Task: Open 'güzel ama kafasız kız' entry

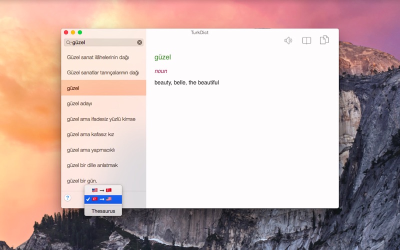Action: (x=103, y=134)
